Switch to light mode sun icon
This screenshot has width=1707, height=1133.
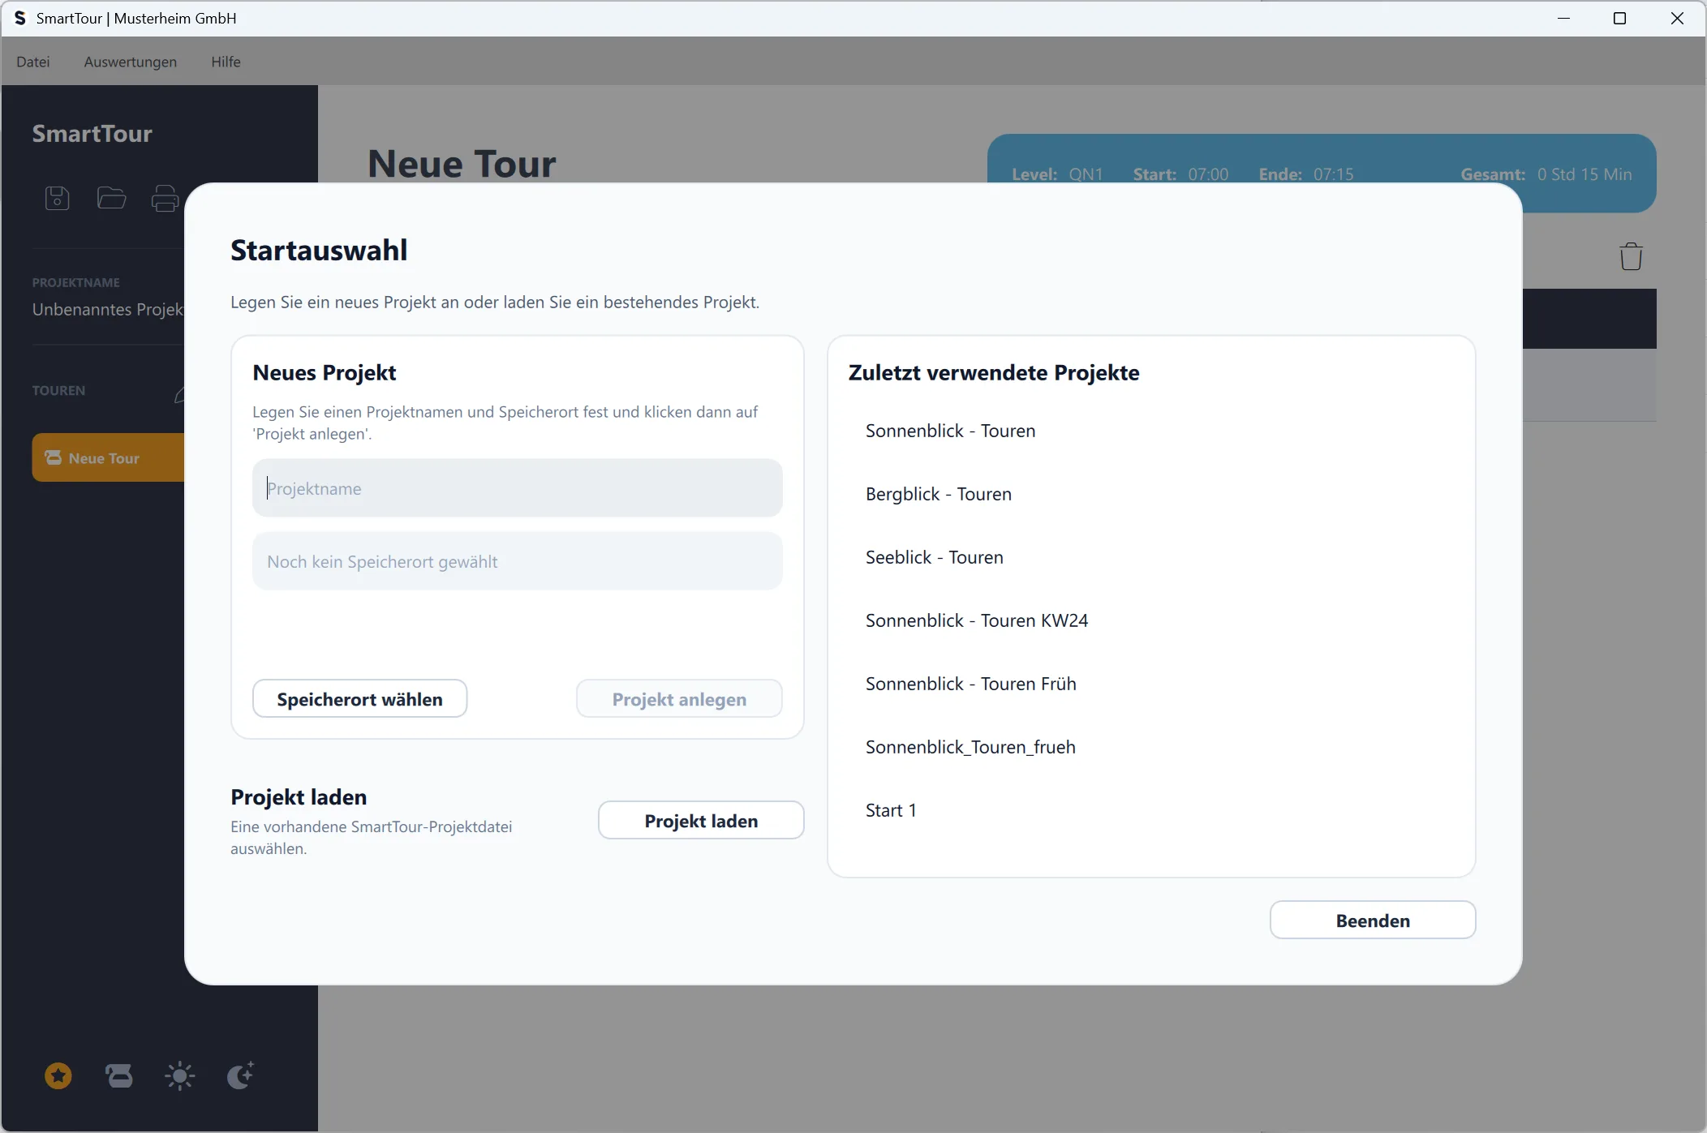point(179,1076)
